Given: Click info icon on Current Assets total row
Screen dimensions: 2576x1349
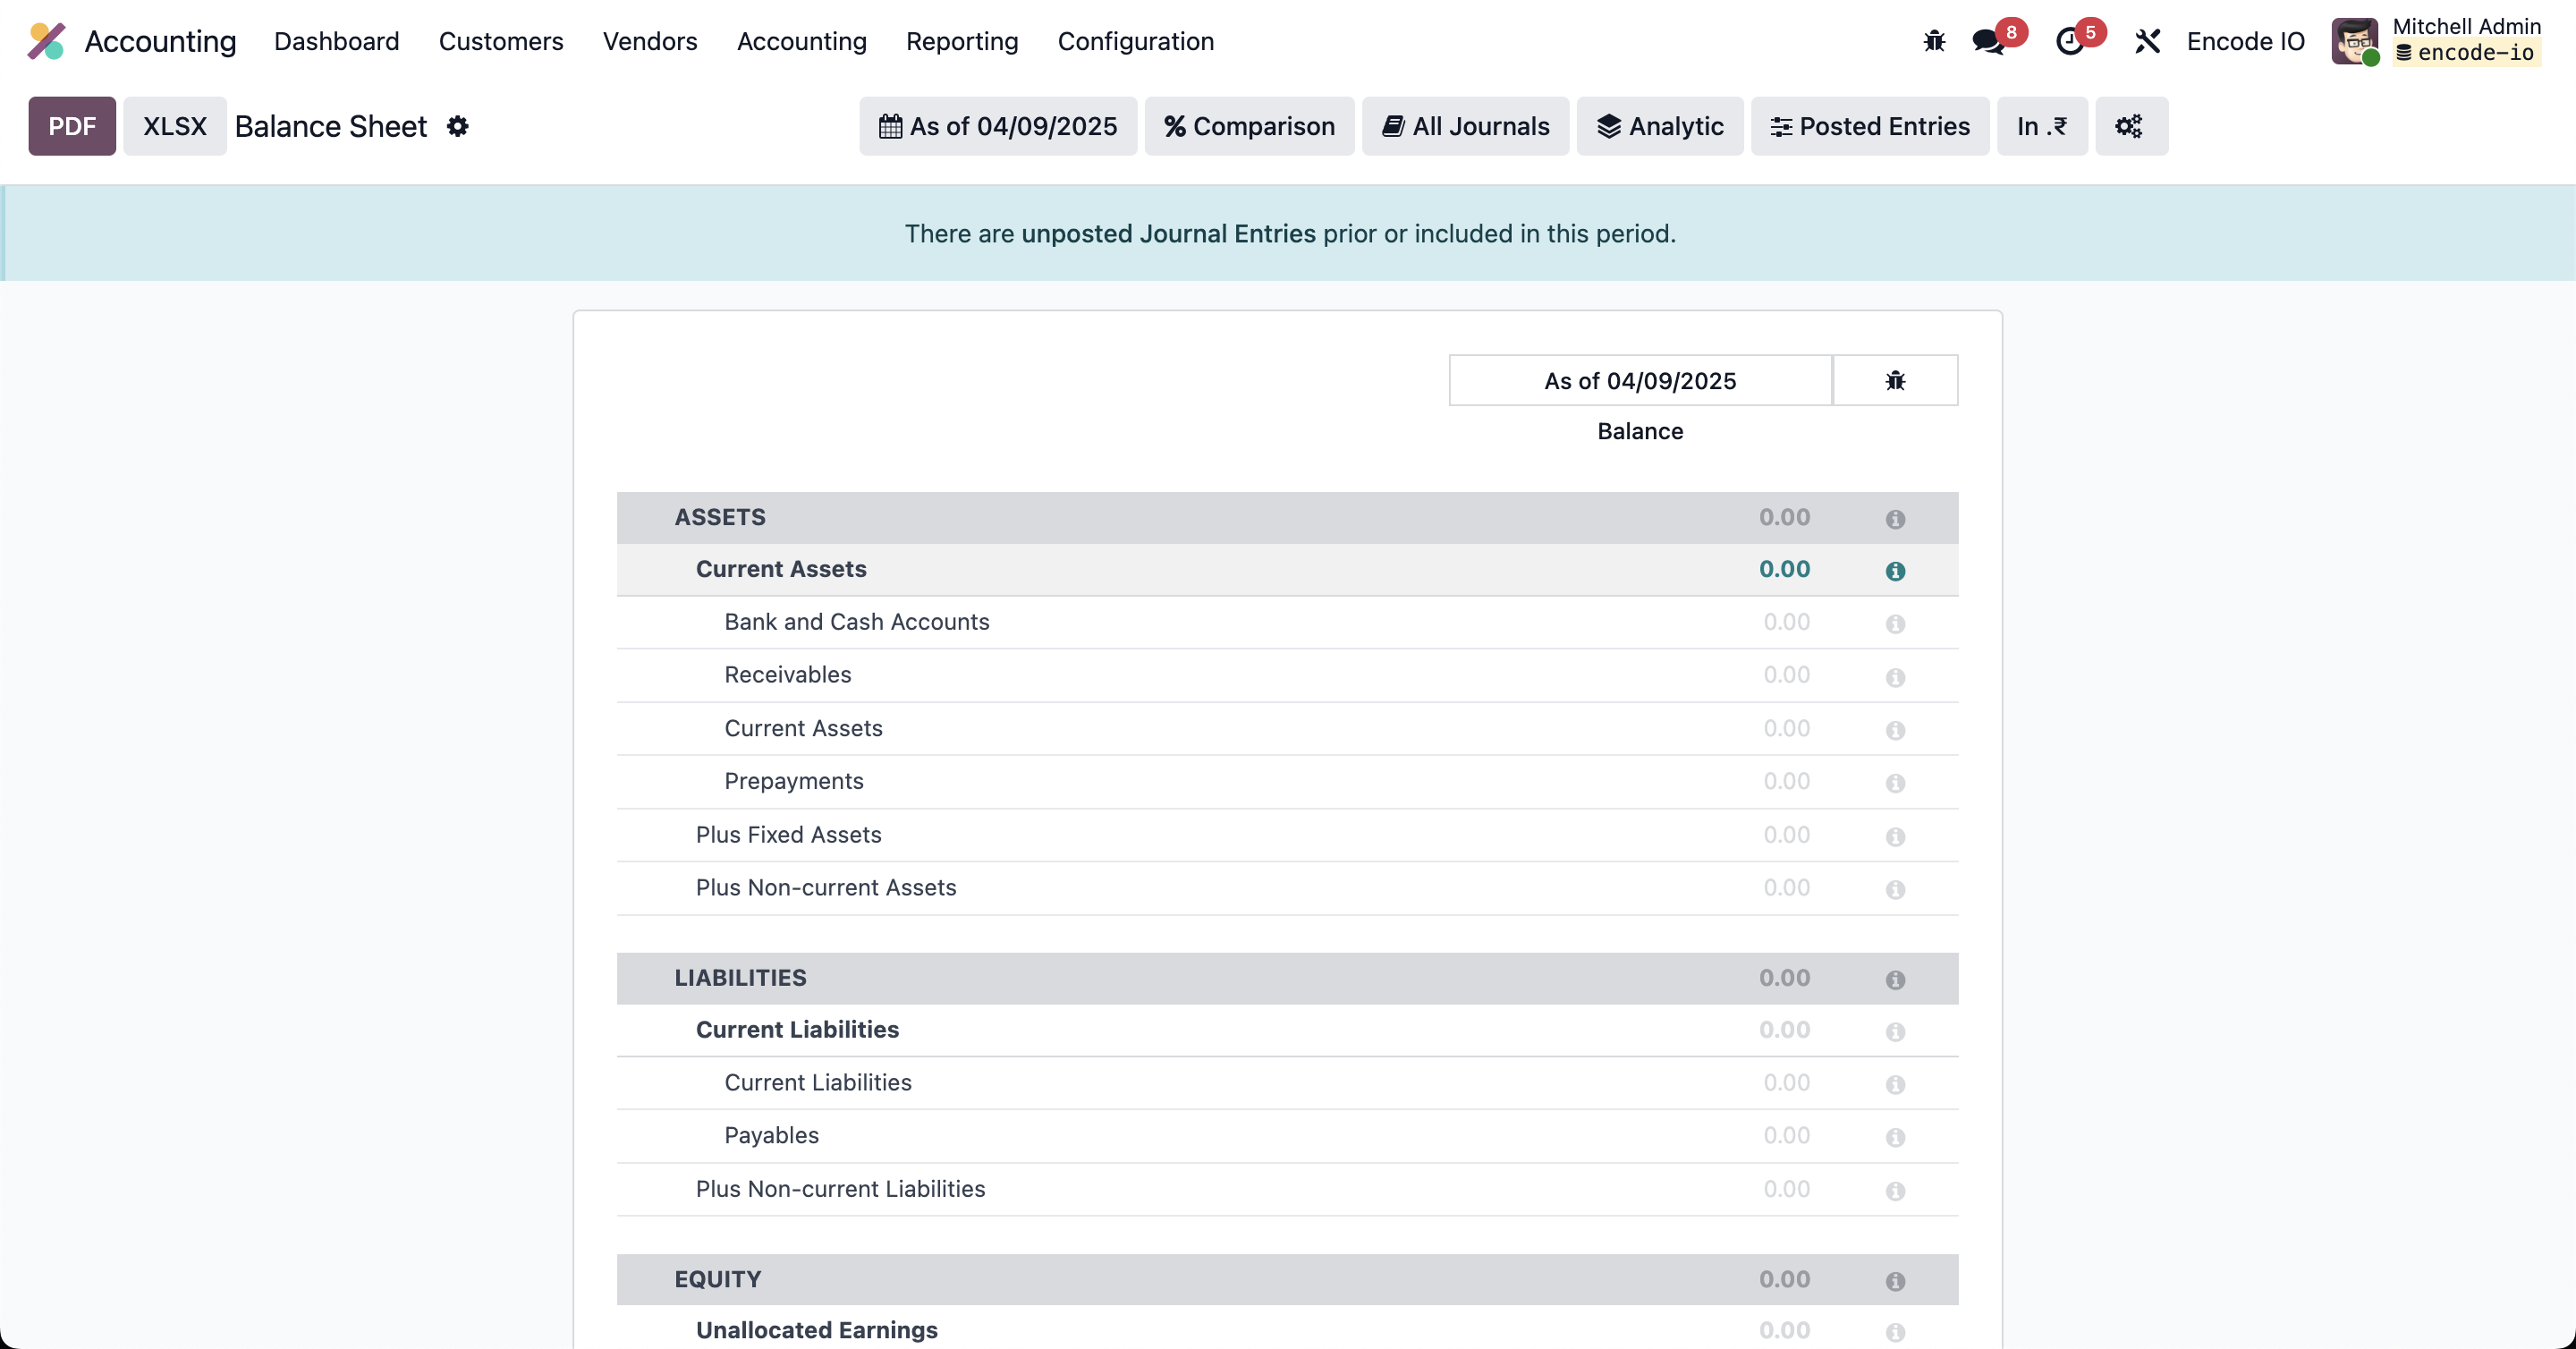Looking at the screenshot, I should point(1894,570).
